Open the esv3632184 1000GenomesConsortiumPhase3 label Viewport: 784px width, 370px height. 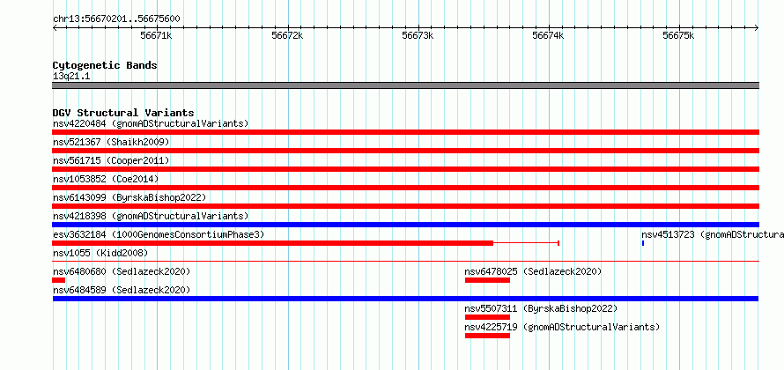pos(159,234)
